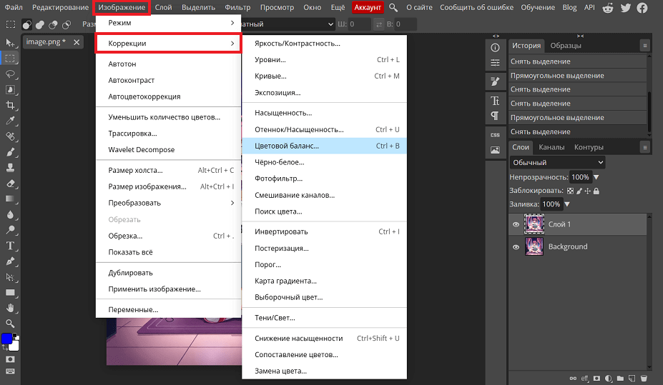The image size is (663, 385).
Task: Click the blue foreground color swatch
Action: 7,339
